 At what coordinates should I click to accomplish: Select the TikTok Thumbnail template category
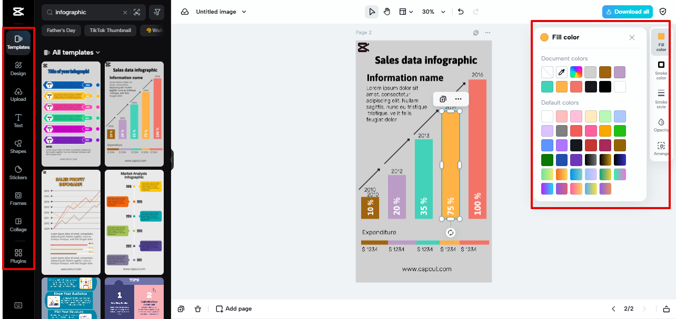point(110,30)
